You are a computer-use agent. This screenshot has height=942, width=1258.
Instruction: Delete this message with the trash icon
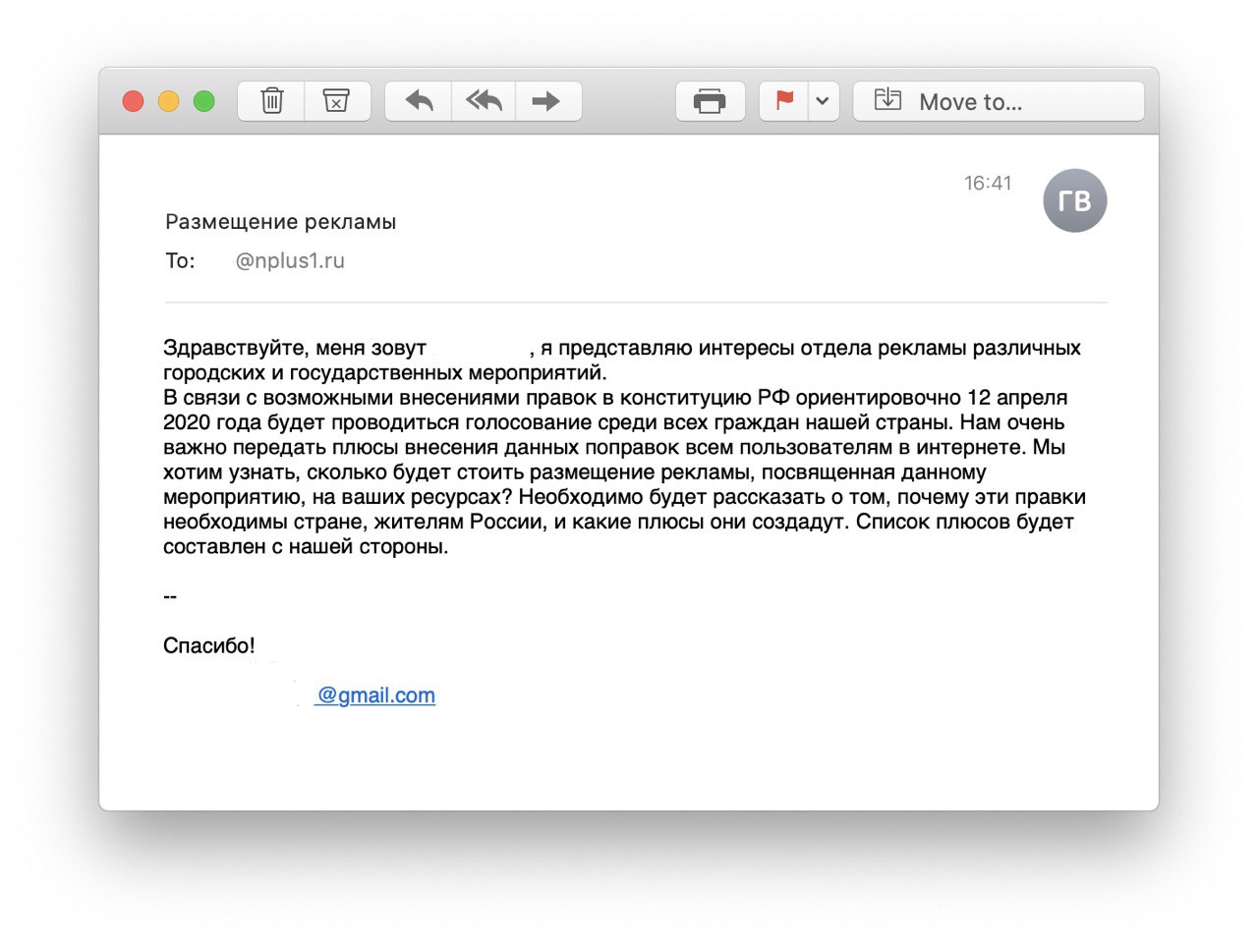coord(271,101)
